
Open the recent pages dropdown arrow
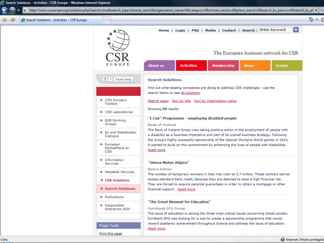[x=18, y=10]
